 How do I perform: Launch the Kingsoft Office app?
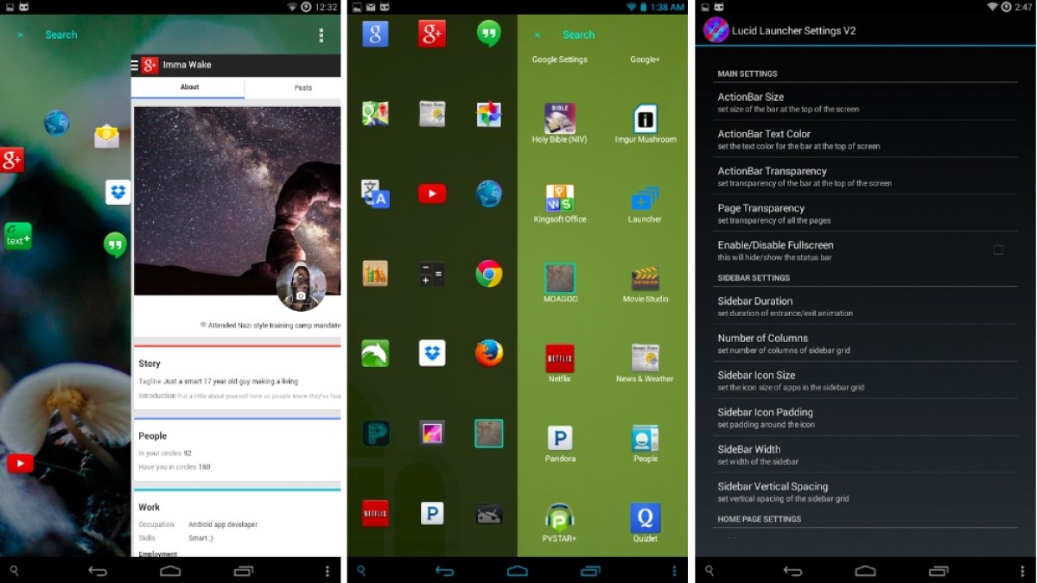[560, 201]
